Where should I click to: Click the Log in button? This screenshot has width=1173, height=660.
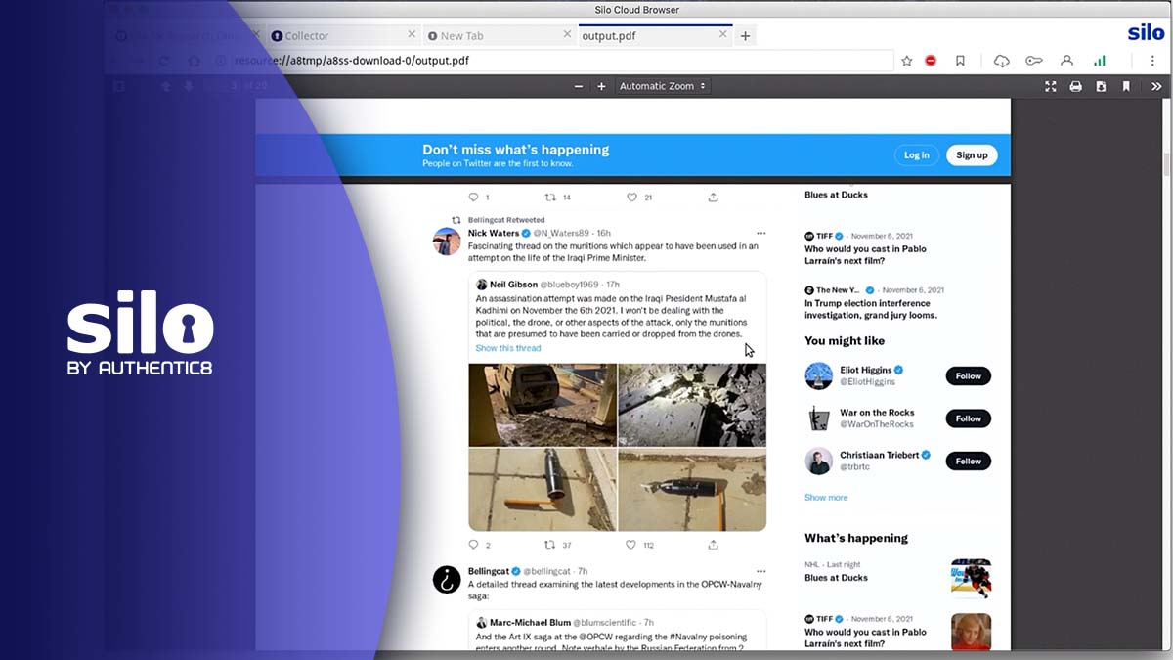click(917, 154)
